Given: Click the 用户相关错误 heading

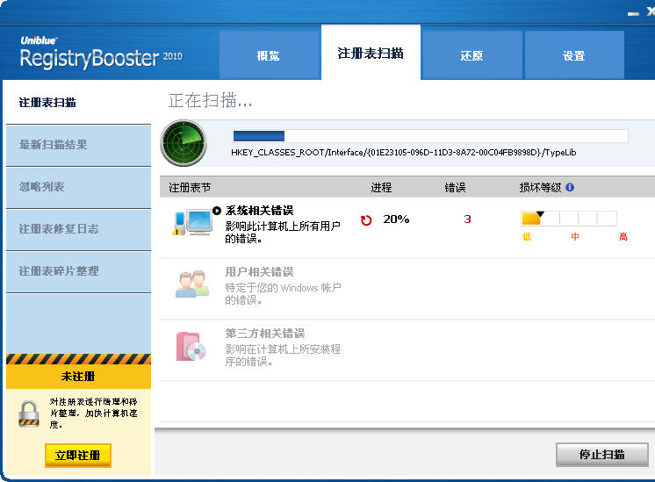Looking at the screenshot, I should tap(259, 272).
